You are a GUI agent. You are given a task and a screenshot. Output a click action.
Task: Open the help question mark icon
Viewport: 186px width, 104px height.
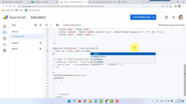[166, 17]
